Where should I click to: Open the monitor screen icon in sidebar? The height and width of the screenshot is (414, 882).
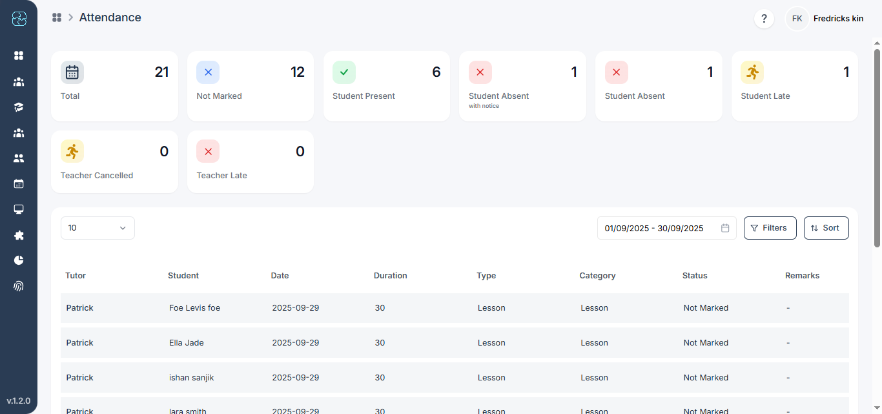tap(19, 209)
